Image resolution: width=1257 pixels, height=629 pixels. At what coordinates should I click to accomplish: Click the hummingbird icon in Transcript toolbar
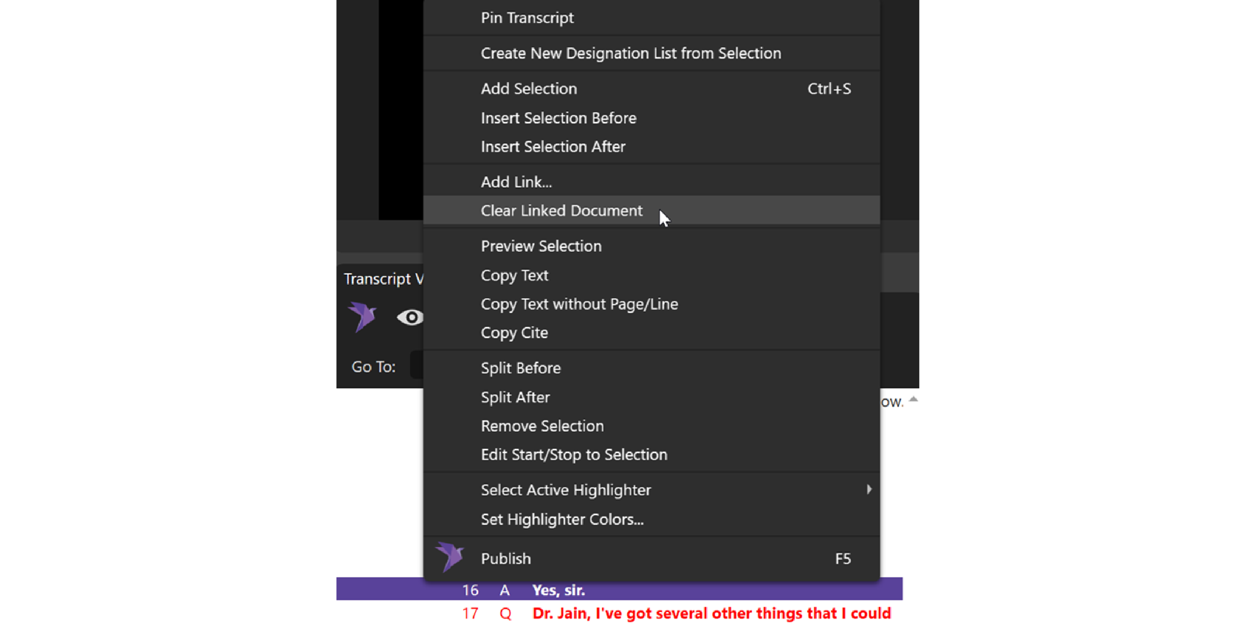tap(362, 317)
